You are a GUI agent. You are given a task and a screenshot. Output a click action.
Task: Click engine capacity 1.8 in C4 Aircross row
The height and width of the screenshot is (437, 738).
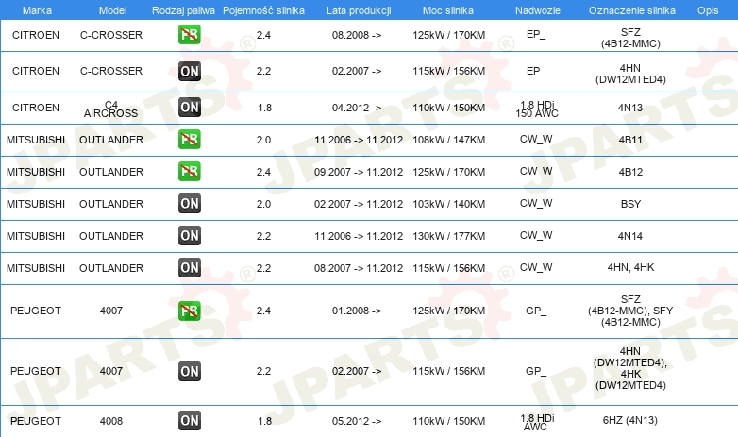[x=264, y=108]
